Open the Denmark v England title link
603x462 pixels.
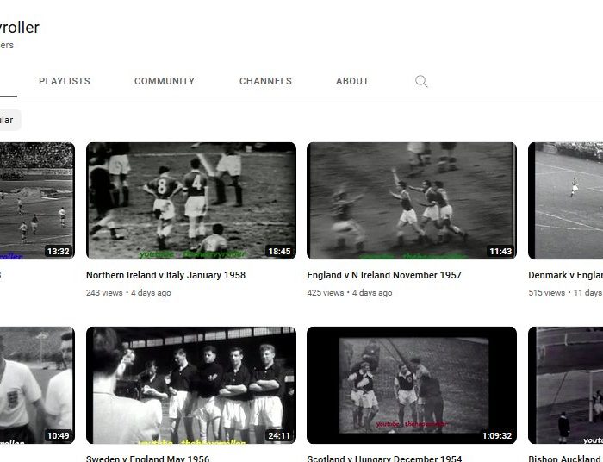(565, 275)
